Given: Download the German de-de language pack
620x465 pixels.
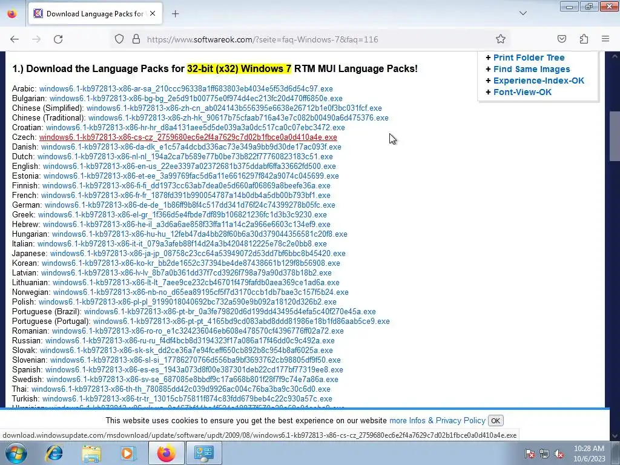Looking at the screenshot, I should 190,205.
